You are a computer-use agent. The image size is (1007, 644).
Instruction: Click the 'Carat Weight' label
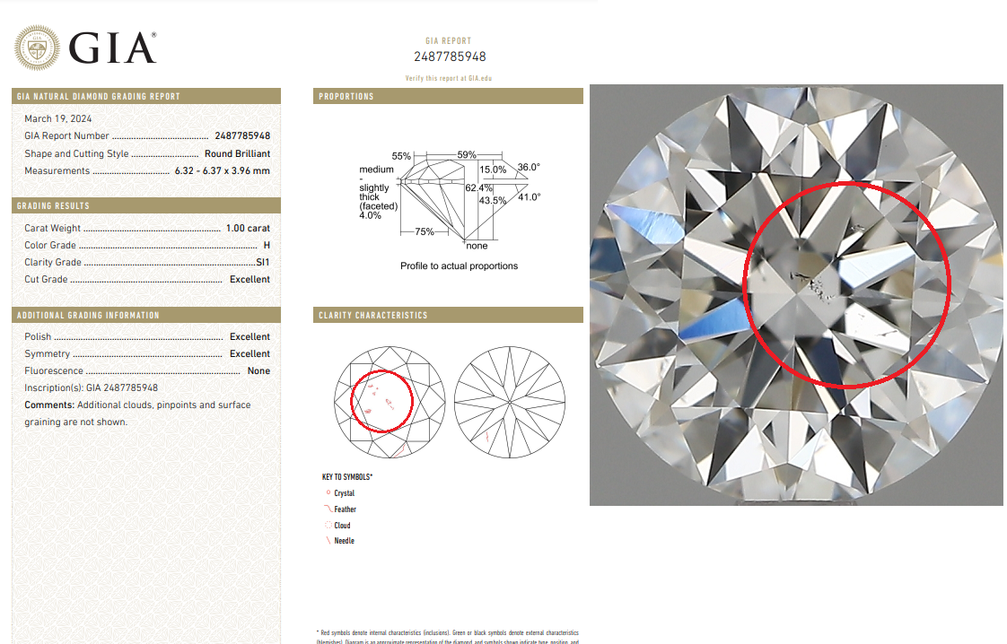coord(53,228)
